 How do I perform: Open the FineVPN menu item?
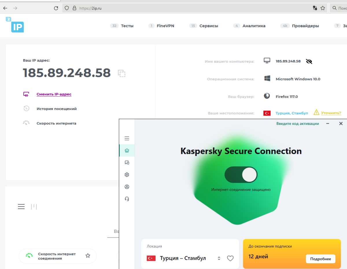click(165, 26)
